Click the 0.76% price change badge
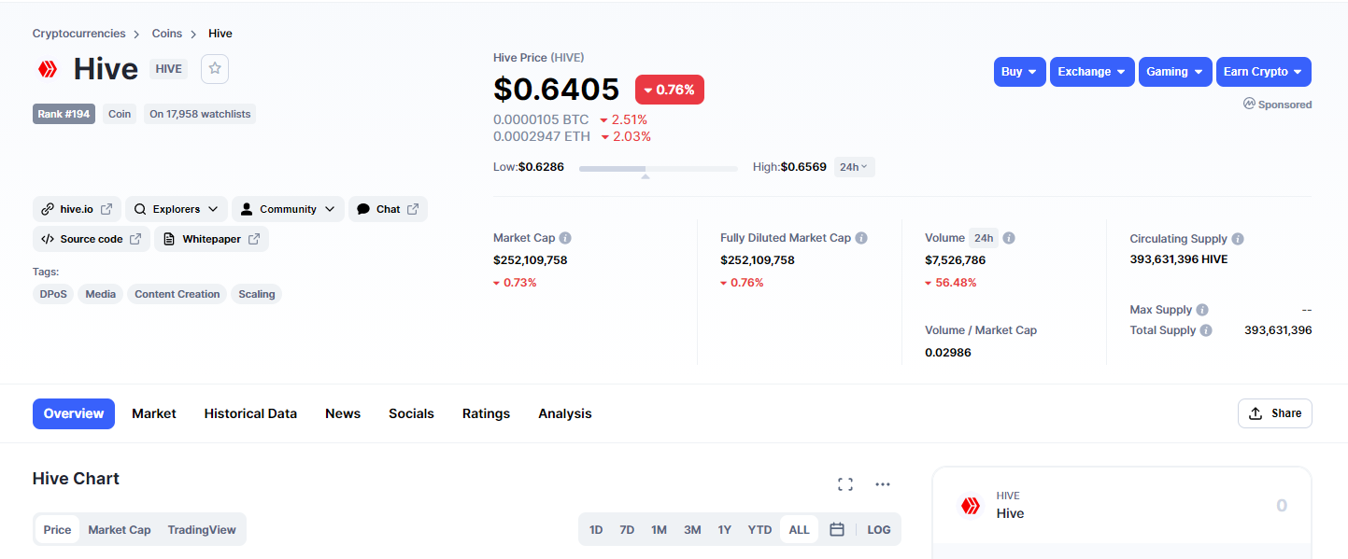The image size is (1348, 559). 670,90
